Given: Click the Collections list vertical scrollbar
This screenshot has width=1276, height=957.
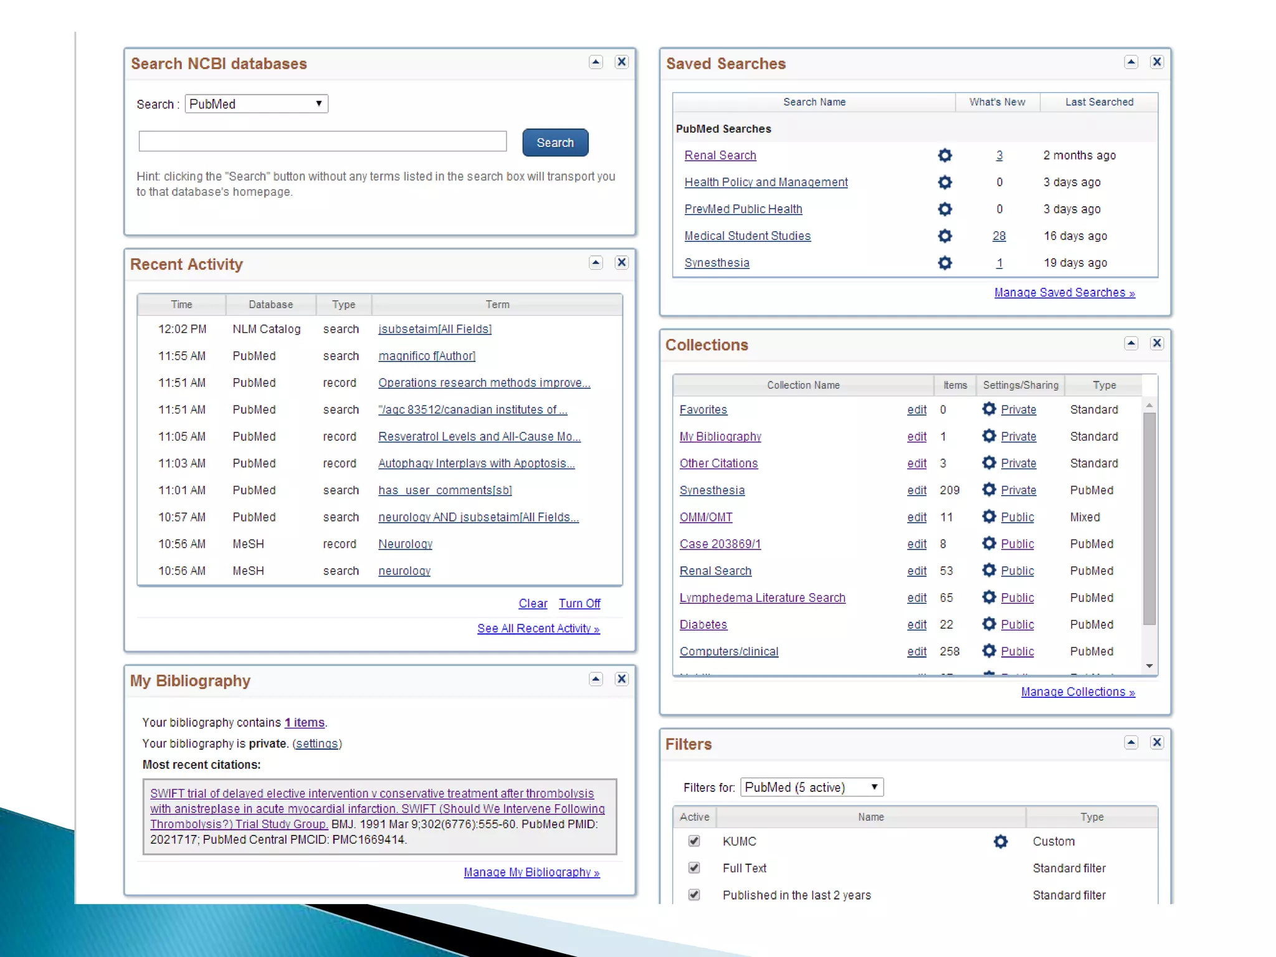Looking at the screenshot, I should point(1149,517).
